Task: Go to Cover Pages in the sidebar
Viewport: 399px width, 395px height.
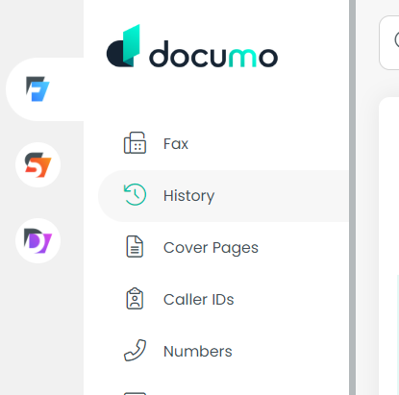Action: coord(211,248)
